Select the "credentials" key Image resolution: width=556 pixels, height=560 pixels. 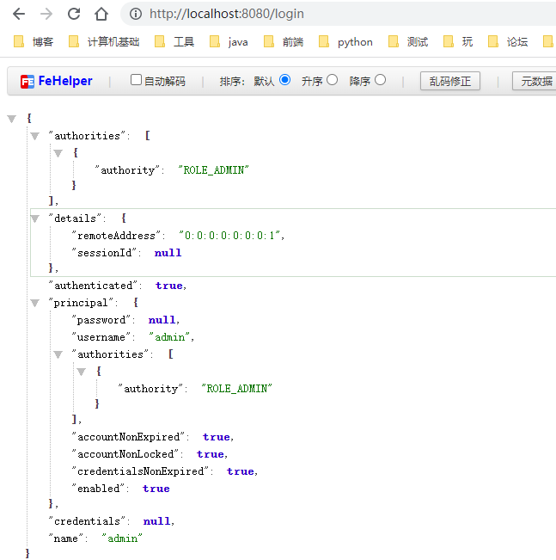pos(87,521)
